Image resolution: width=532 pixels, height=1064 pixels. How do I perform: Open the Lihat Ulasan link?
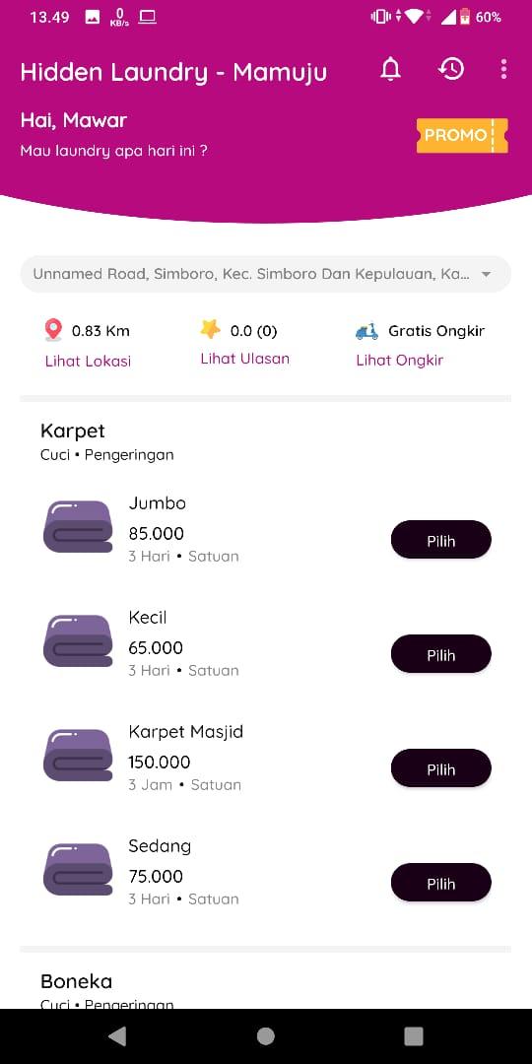click(x=245, y=359)
